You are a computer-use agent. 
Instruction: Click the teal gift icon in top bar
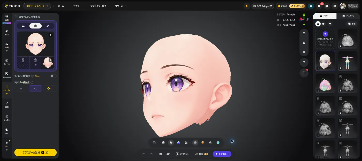coord(311,6)
